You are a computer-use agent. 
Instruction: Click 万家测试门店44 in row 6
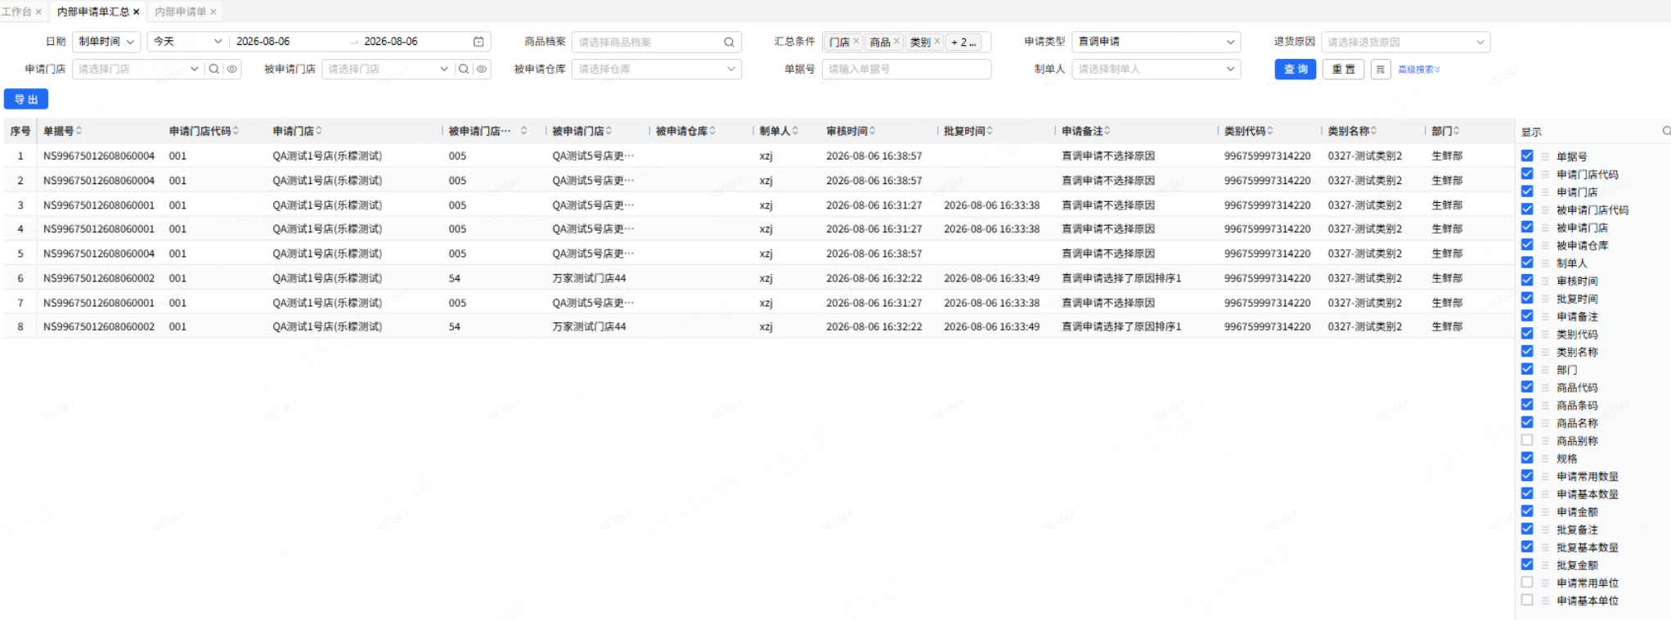(589, 278)
